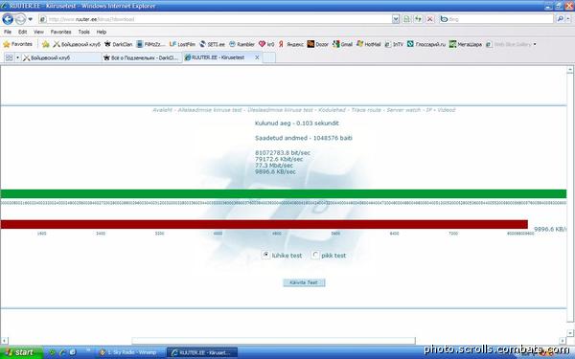Open Üleslaadimise kiiruse test link
The height and width of the screenshot is (359, 575).
coord(280,110)
